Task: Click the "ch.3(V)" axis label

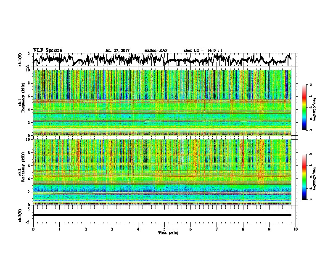Action: [x=20, y=215]
